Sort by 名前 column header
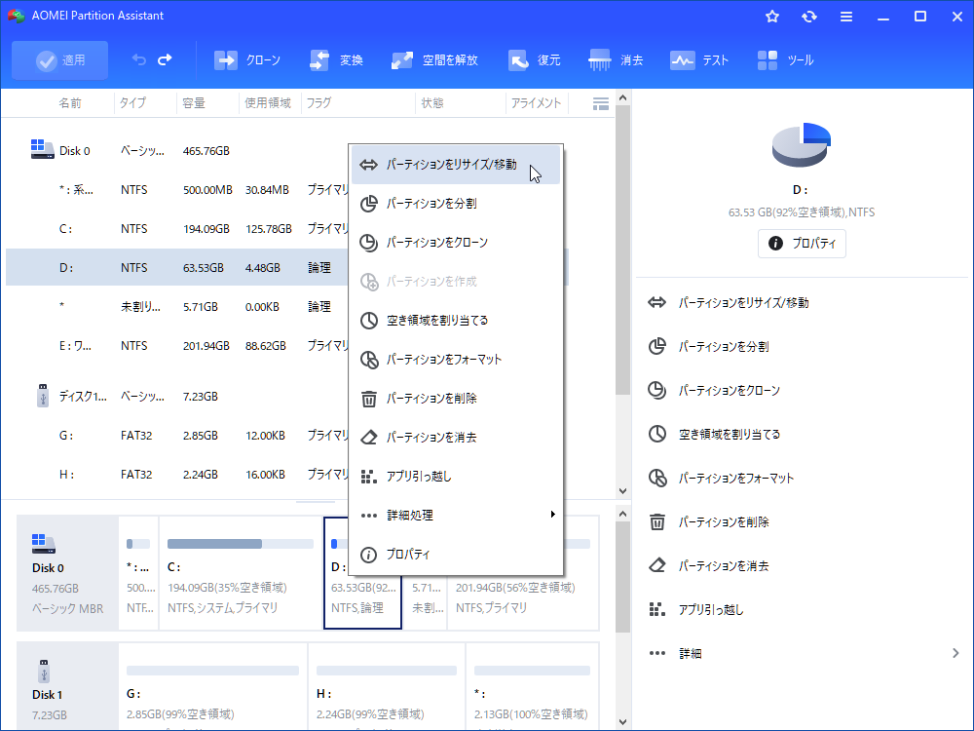The image size is (974, 731). point(70,103)
